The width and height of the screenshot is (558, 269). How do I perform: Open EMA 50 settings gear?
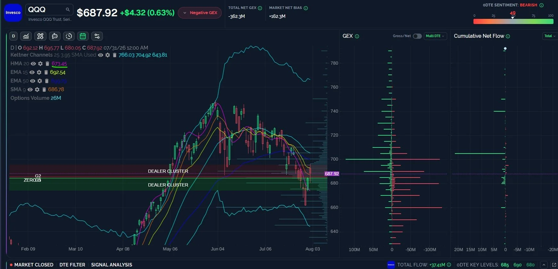[40, 81]
